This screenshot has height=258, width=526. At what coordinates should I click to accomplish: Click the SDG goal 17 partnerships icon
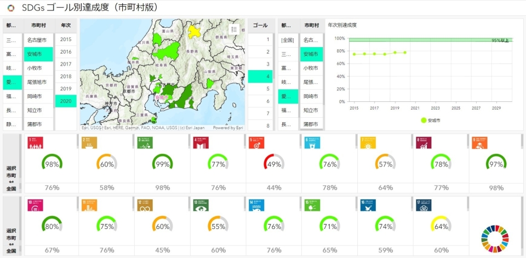click(x=422, y=205)
